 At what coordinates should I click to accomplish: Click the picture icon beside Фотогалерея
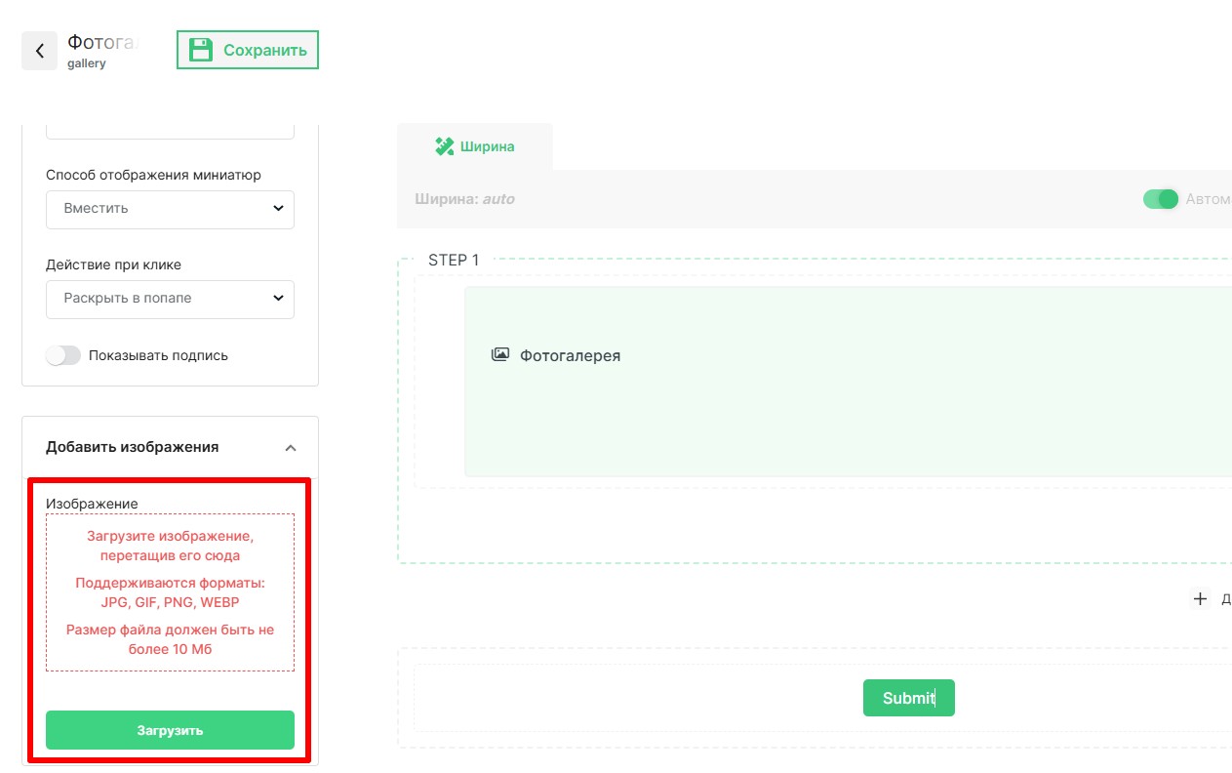coord(500,355)
